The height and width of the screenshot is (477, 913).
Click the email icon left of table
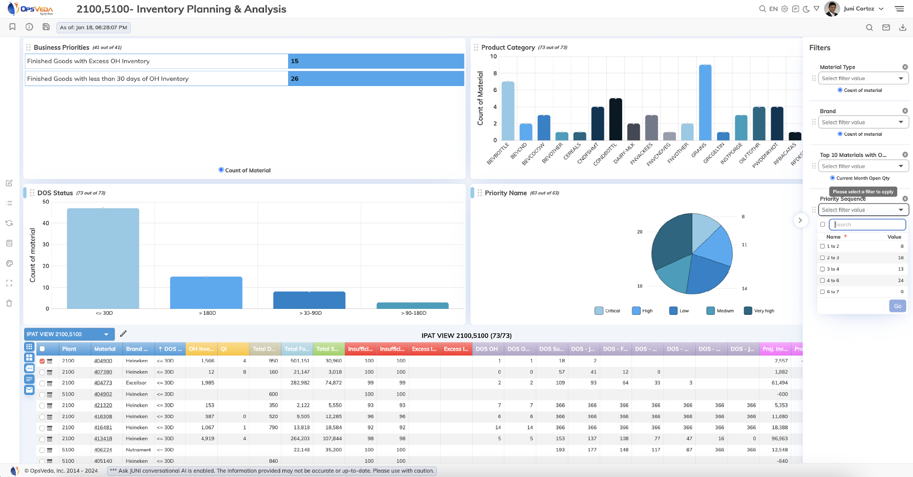point(30,390)
